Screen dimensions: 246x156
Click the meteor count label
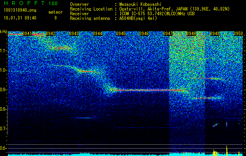(56, 12)
